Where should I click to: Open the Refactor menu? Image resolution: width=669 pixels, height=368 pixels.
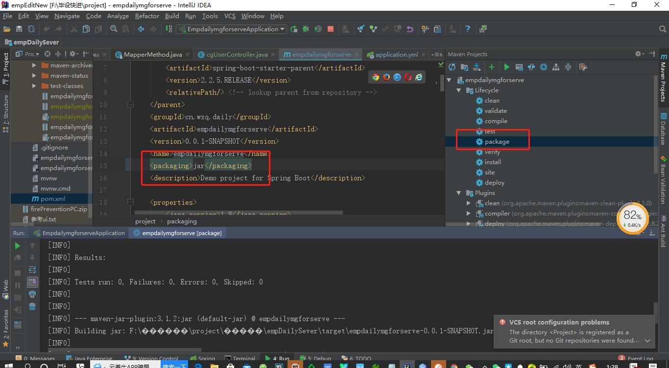pos(147,16)
